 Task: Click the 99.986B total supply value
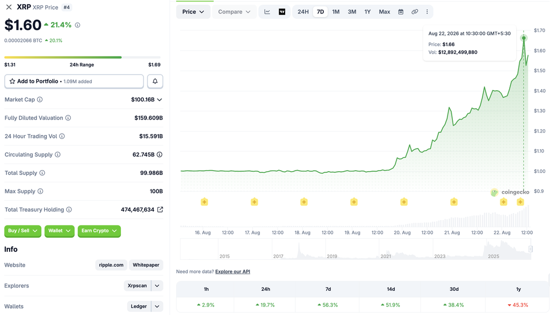(151, 173)
